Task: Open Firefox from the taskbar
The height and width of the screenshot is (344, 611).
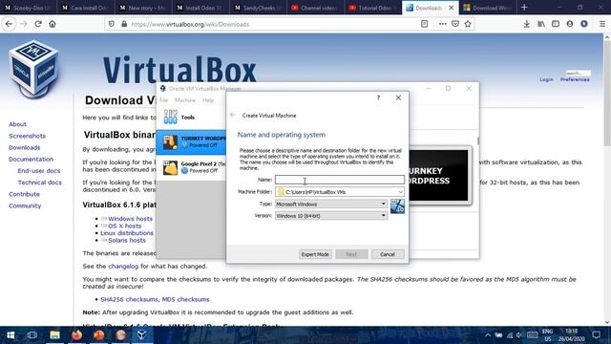Action: [x=76, y=335]
